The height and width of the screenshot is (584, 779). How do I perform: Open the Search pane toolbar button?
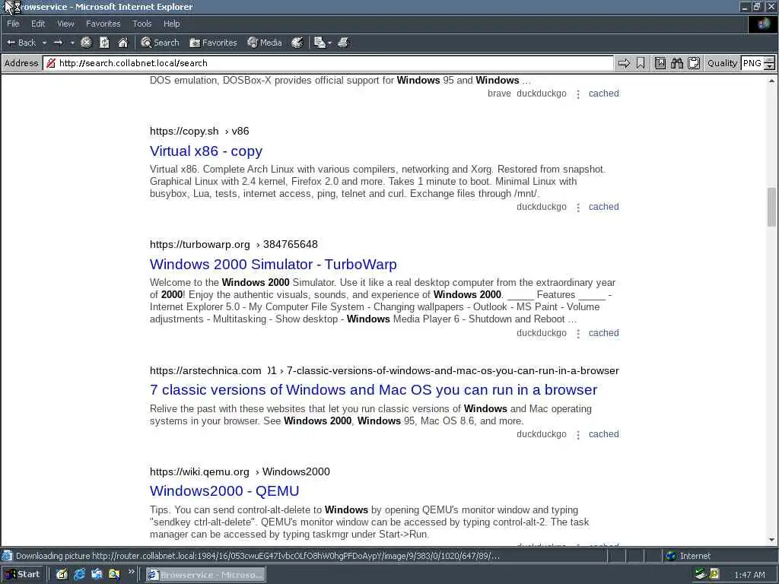click(160, 43)
